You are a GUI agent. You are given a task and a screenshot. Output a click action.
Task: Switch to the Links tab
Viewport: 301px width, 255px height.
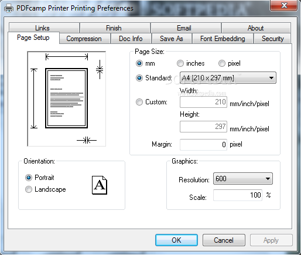[x=44, y=28]
